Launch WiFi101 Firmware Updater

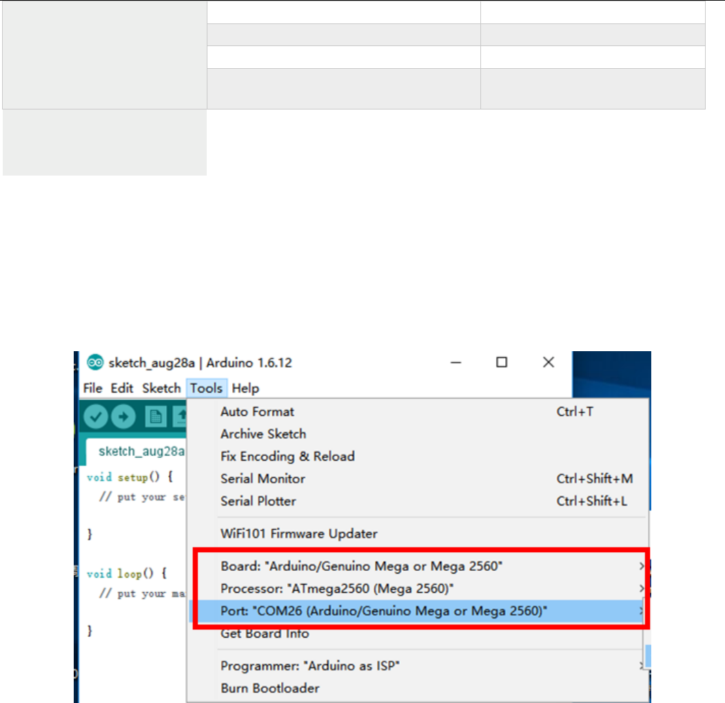[418, 534]
